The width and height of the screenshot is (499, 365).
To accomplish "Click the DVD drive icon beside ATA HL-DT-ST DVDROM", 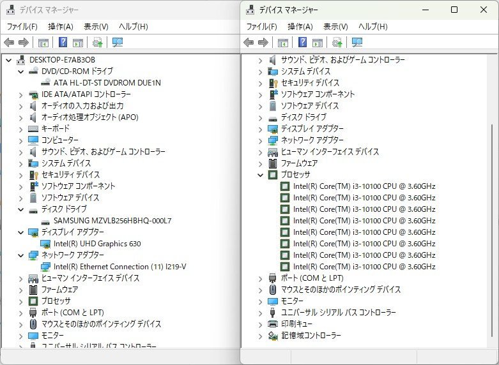I will point(45,82).
